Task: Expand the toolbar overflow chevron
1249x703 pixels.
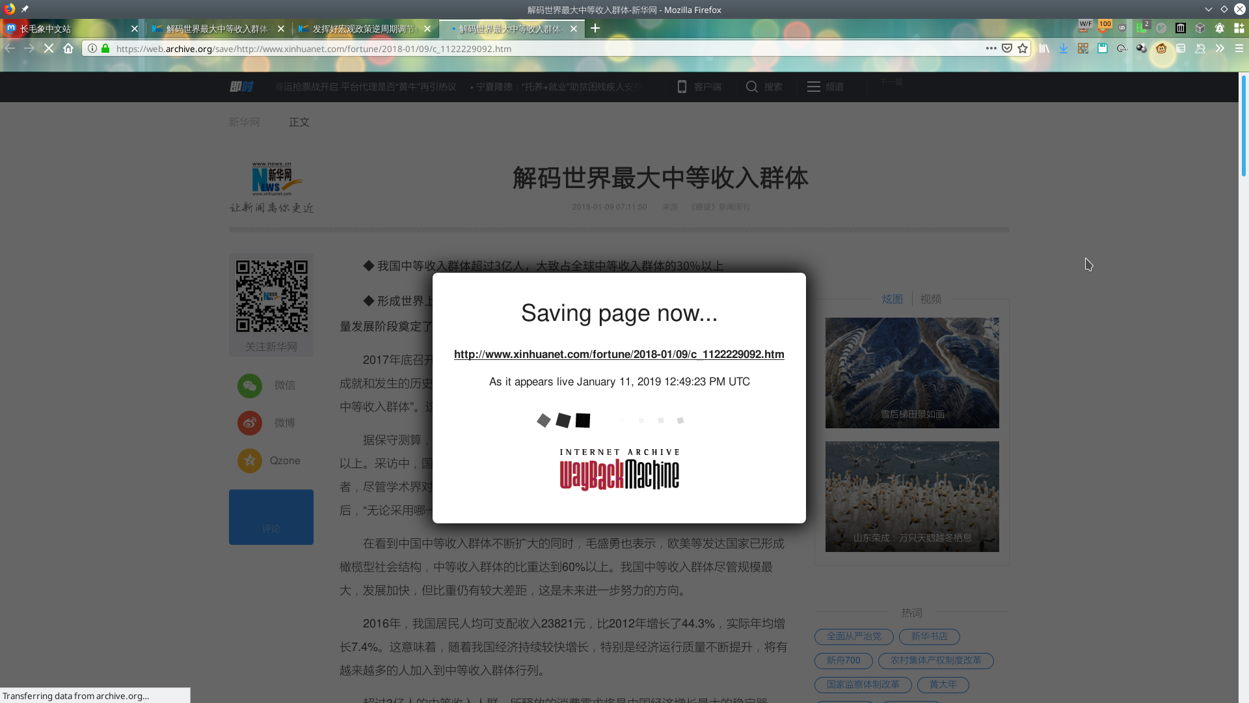Action: pos(1220,49)
